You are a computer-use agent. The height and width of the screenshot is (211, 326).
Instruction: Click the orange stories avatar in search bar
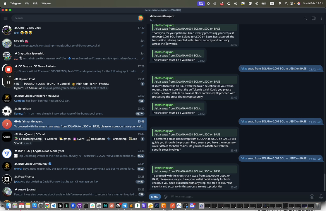[140, 18]
